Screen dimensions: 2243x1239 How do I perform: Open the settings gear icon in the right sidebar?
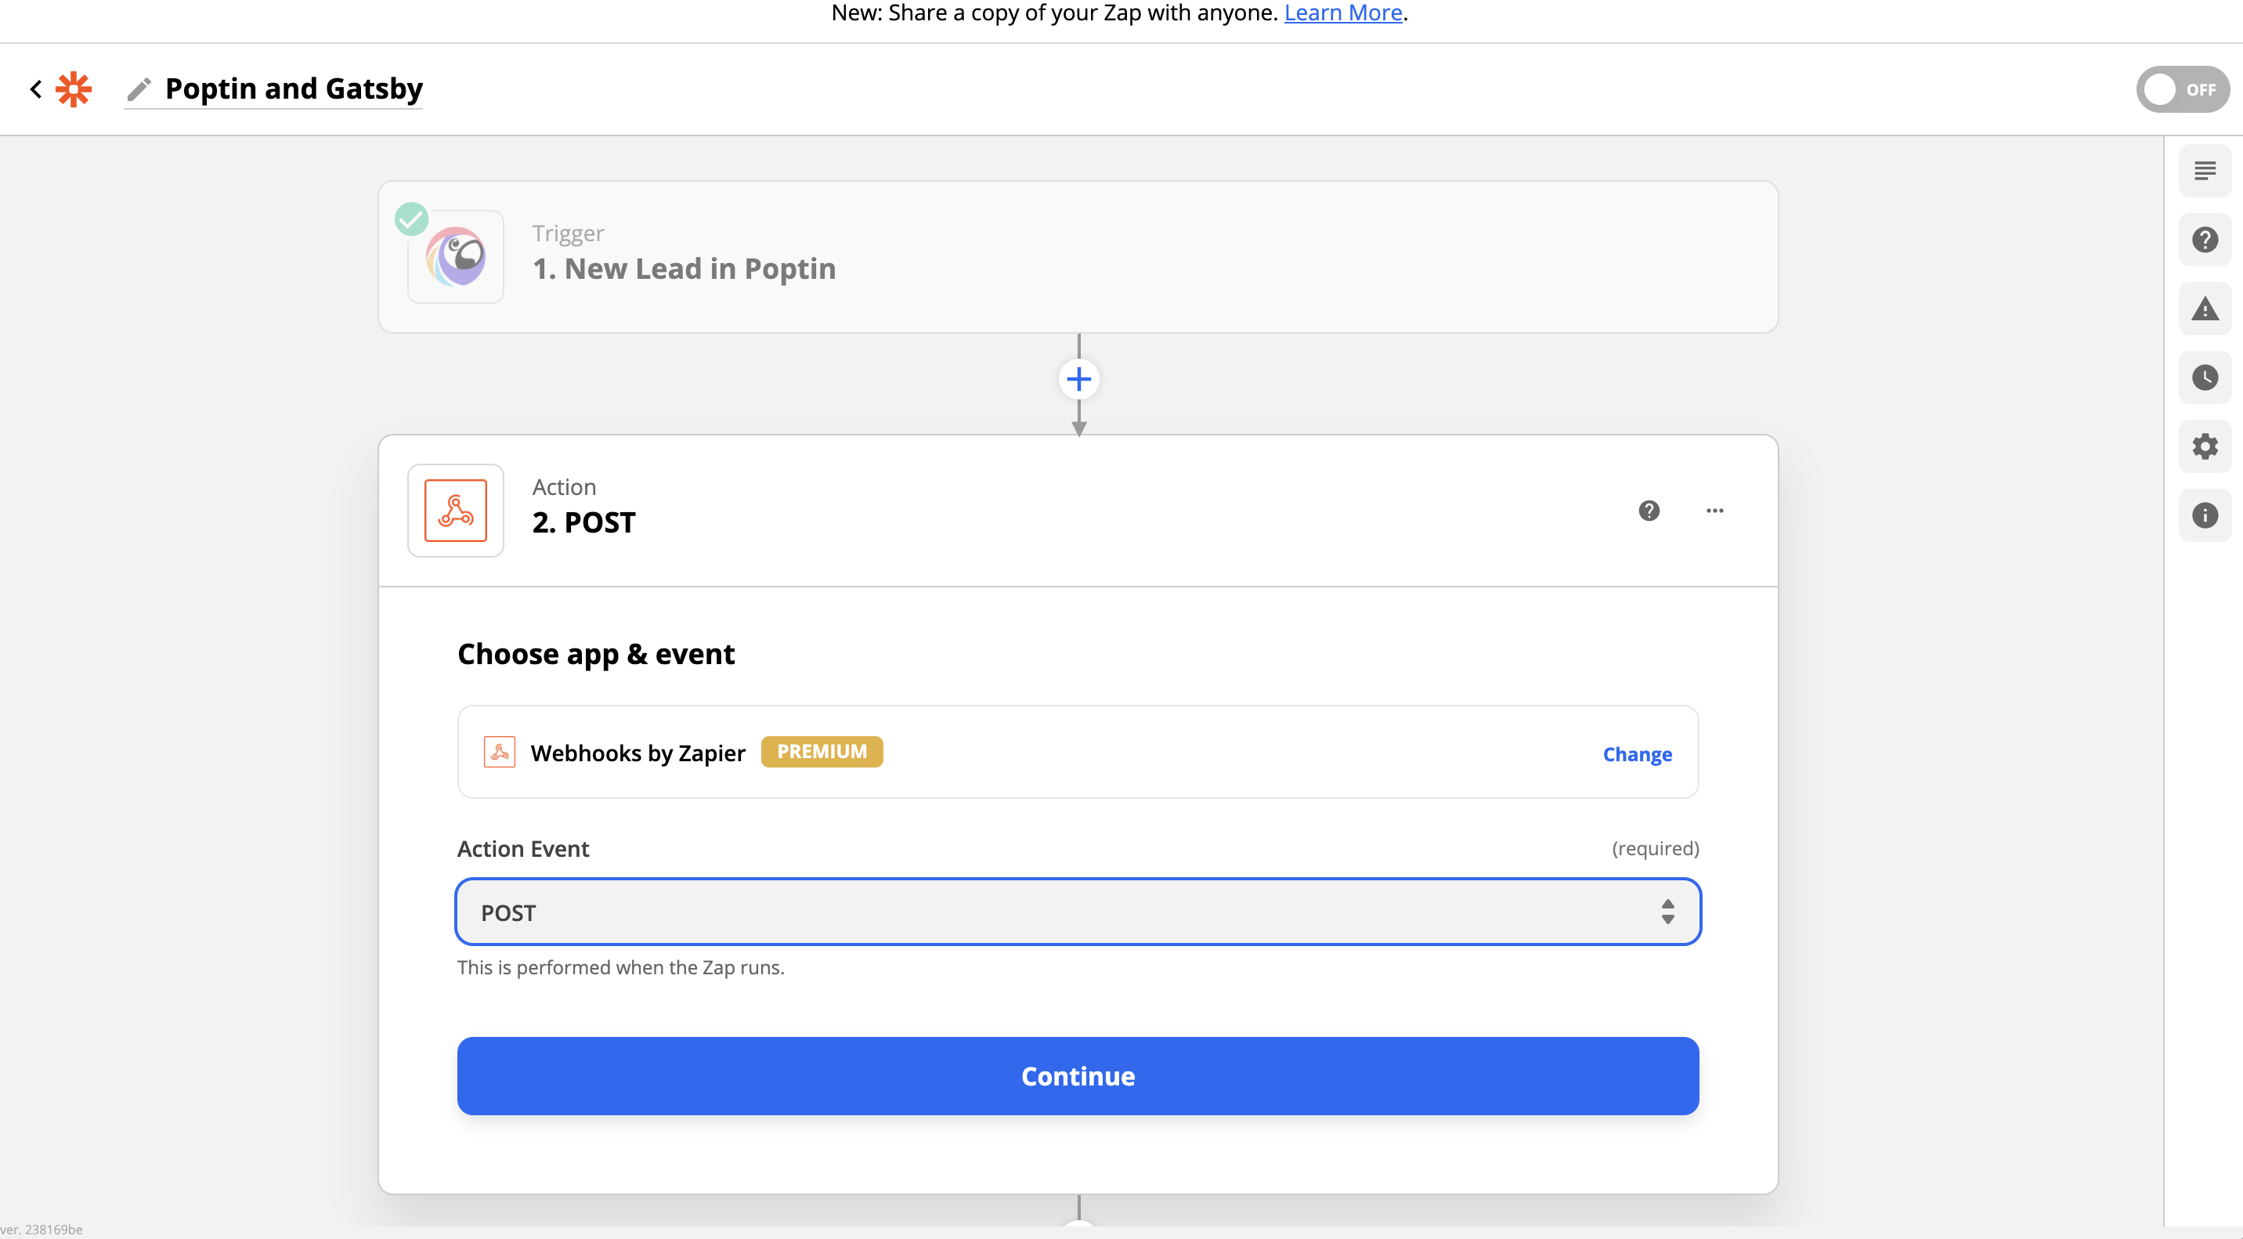2205,446
